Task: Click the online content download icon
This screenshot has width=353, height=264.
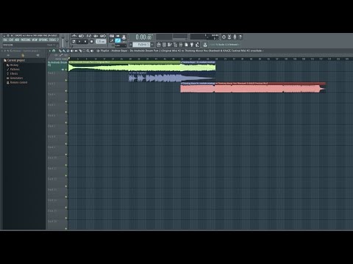Action: (x=205, y=45)
